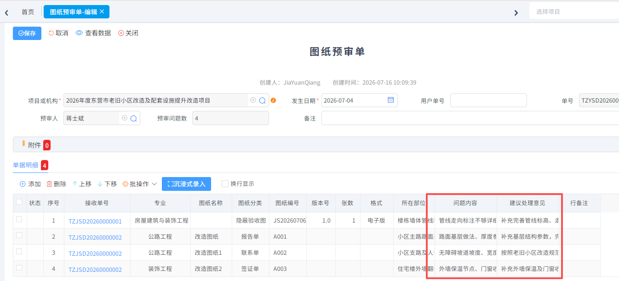Clear the 预审人 field value
619x281 pixels.
(124, 118)
